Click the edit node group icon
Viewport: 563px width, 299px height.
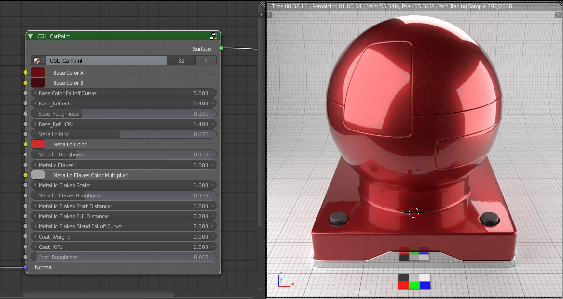[214, 36]
